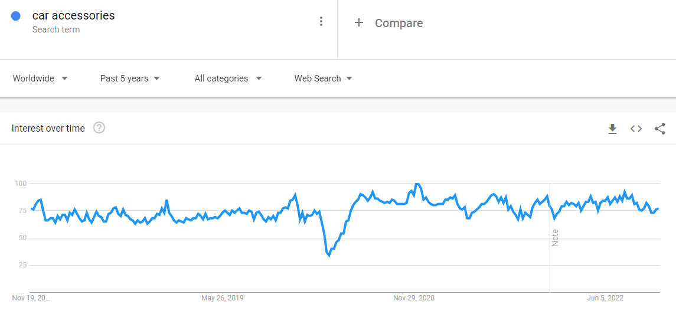Image resolution: width=676 pixels, height=314 pixels.
Task: Open the embed code icon
Action: (x=636, y=129)
